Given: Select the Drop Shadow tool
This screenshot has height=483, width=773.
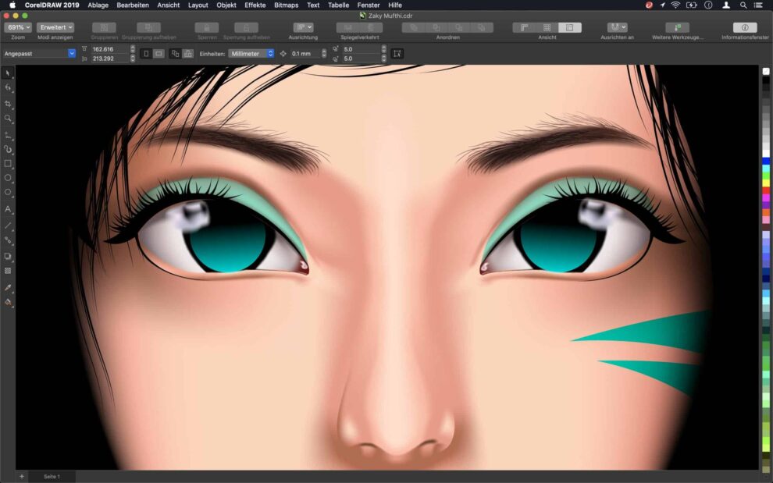Looking at the screenshot, I should pos(7,256).
